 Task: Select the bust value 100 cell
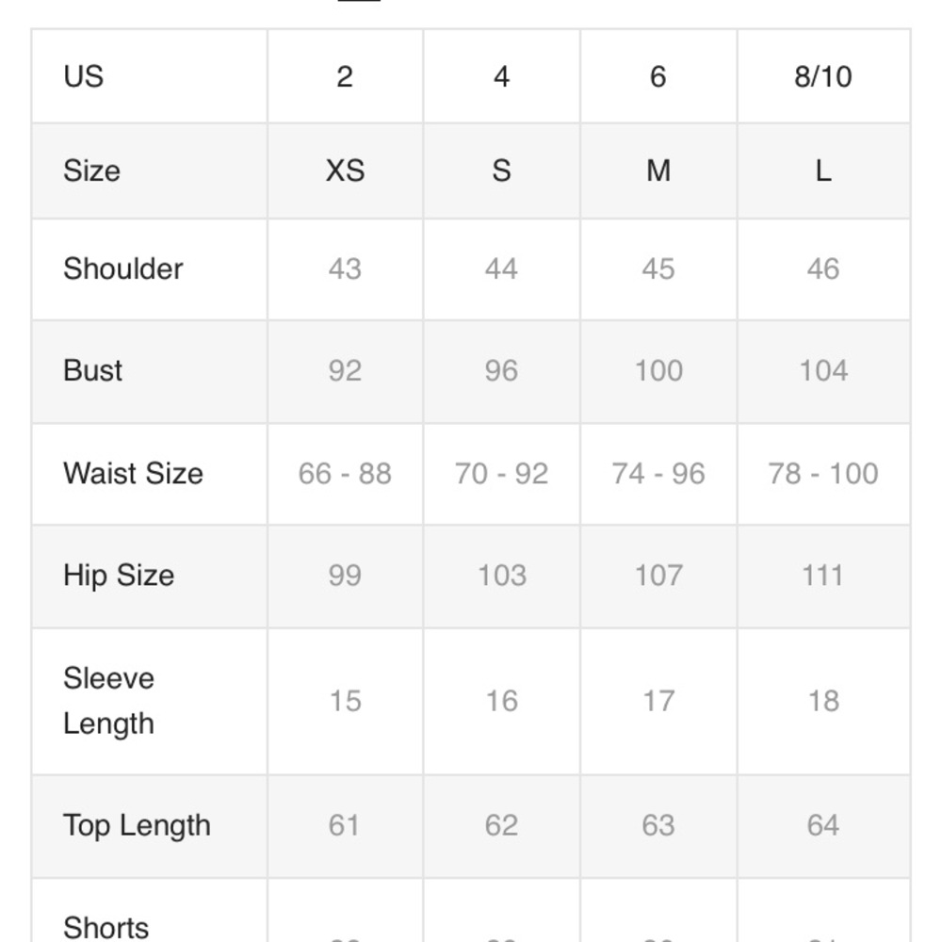click(658, 370)
